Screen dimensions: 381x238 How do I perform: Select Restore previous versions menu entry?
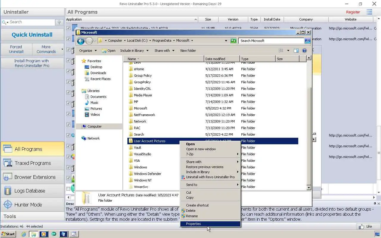[210, 167]
